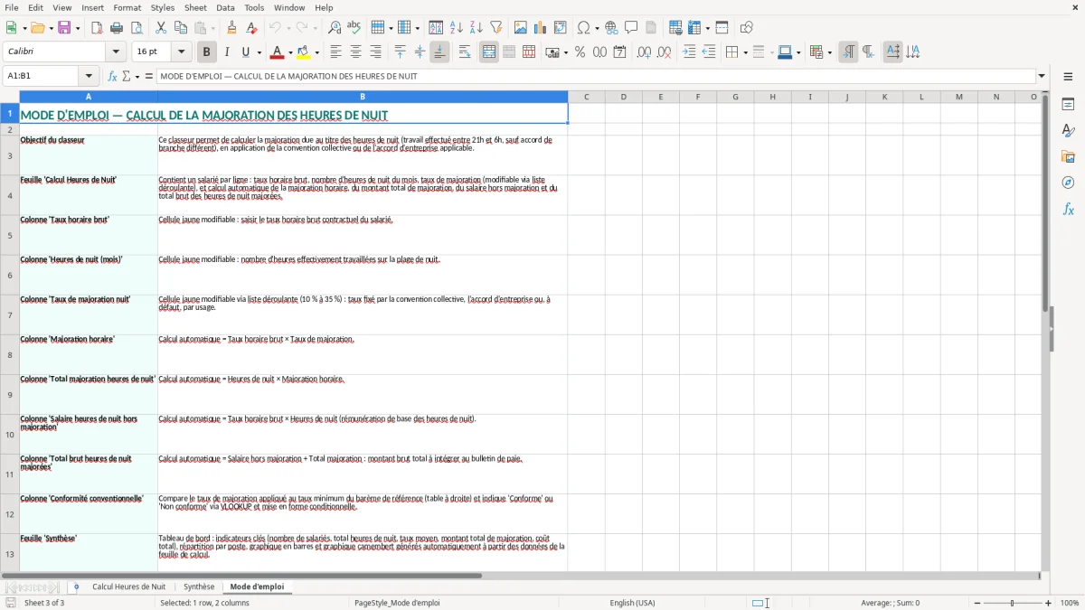Apply the yellow background color button

tap(304, 52)
